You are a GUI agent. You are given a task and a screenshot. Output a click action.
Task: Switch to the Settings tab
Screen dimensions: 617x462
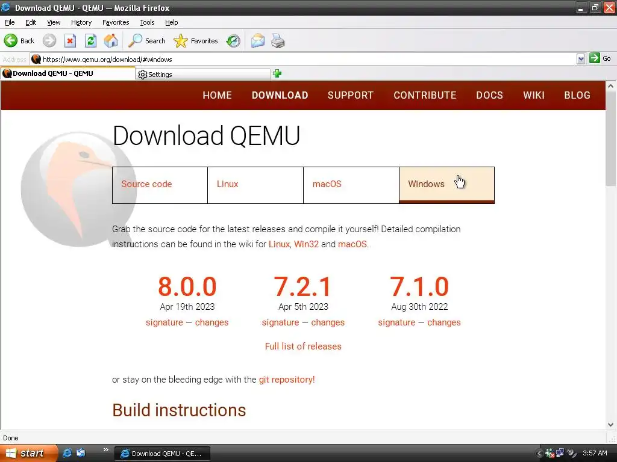203,74
